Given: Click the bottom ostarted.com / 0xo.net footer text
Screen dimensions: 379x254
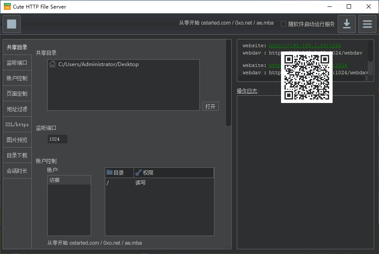Looking at the screenshot, I should tap(95, 243).
